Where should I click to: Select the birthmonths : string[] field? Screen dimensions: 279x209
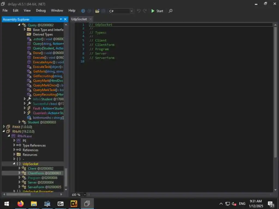(48, 118)
